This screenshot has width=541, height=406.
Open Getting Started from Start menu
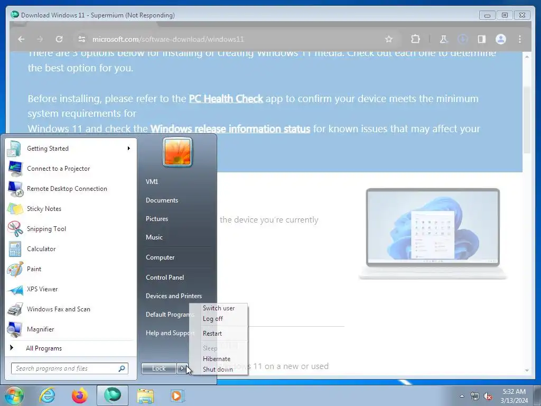coord(70,149)
